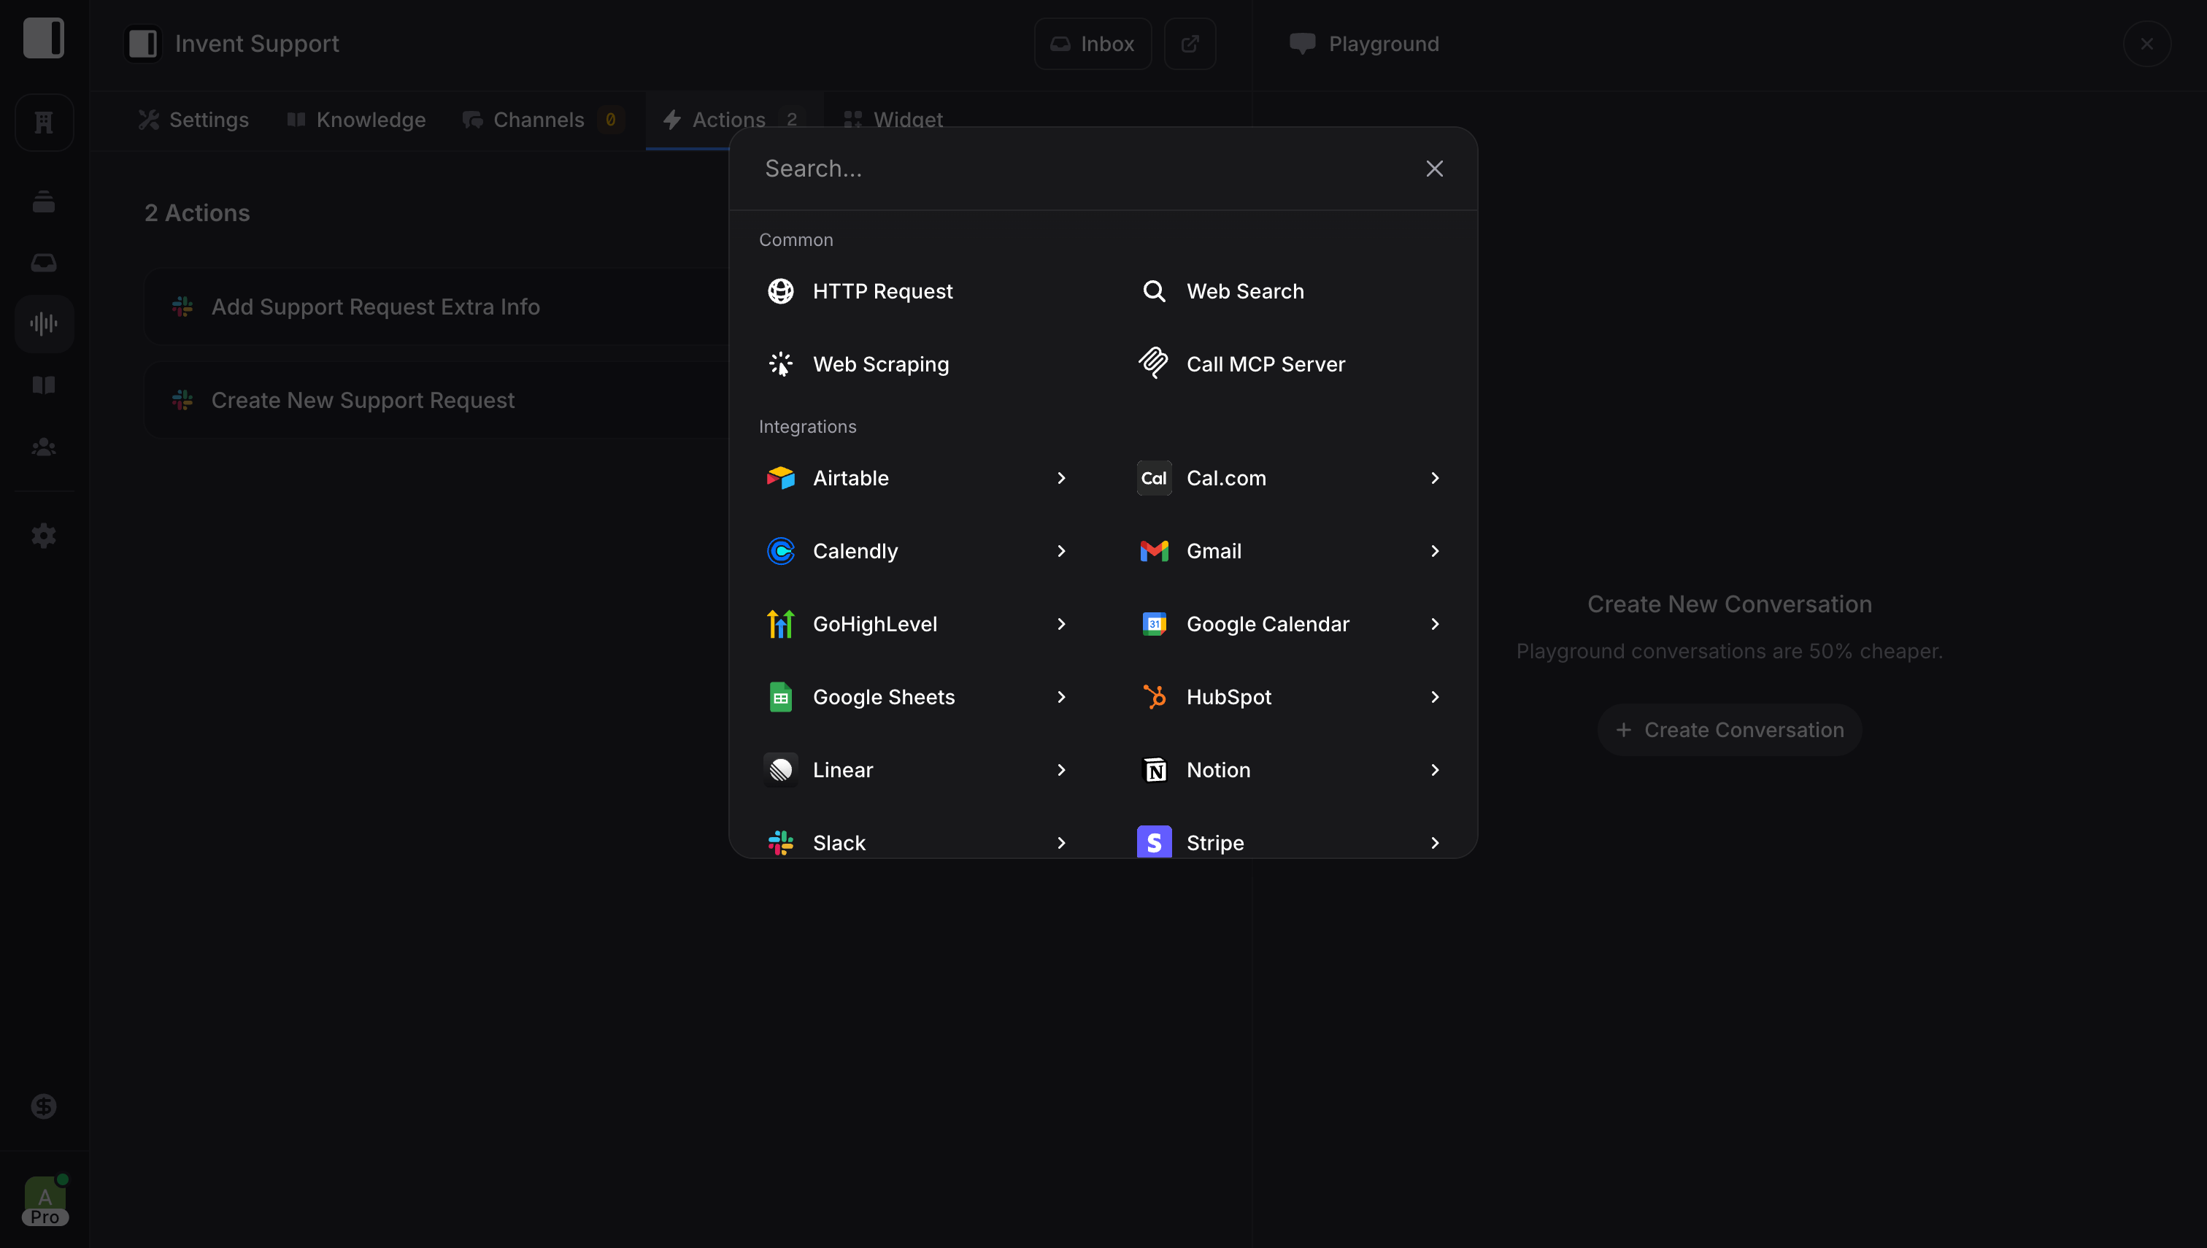2207x1248 pixels.
Task: Expand the GoHighLevel integration chevron
Action: coord(1061,624)
